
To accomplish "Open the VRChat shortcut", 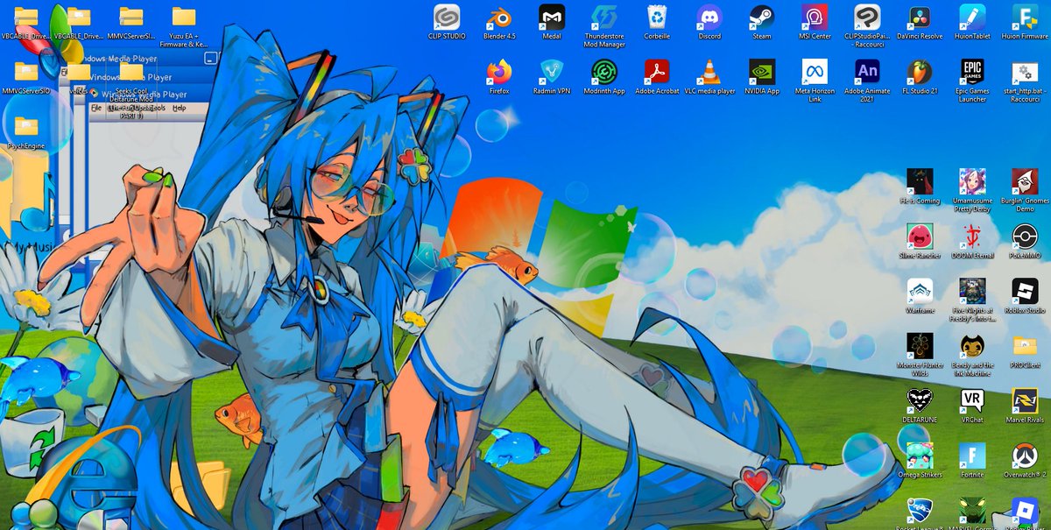I will (x=972, y=400).
